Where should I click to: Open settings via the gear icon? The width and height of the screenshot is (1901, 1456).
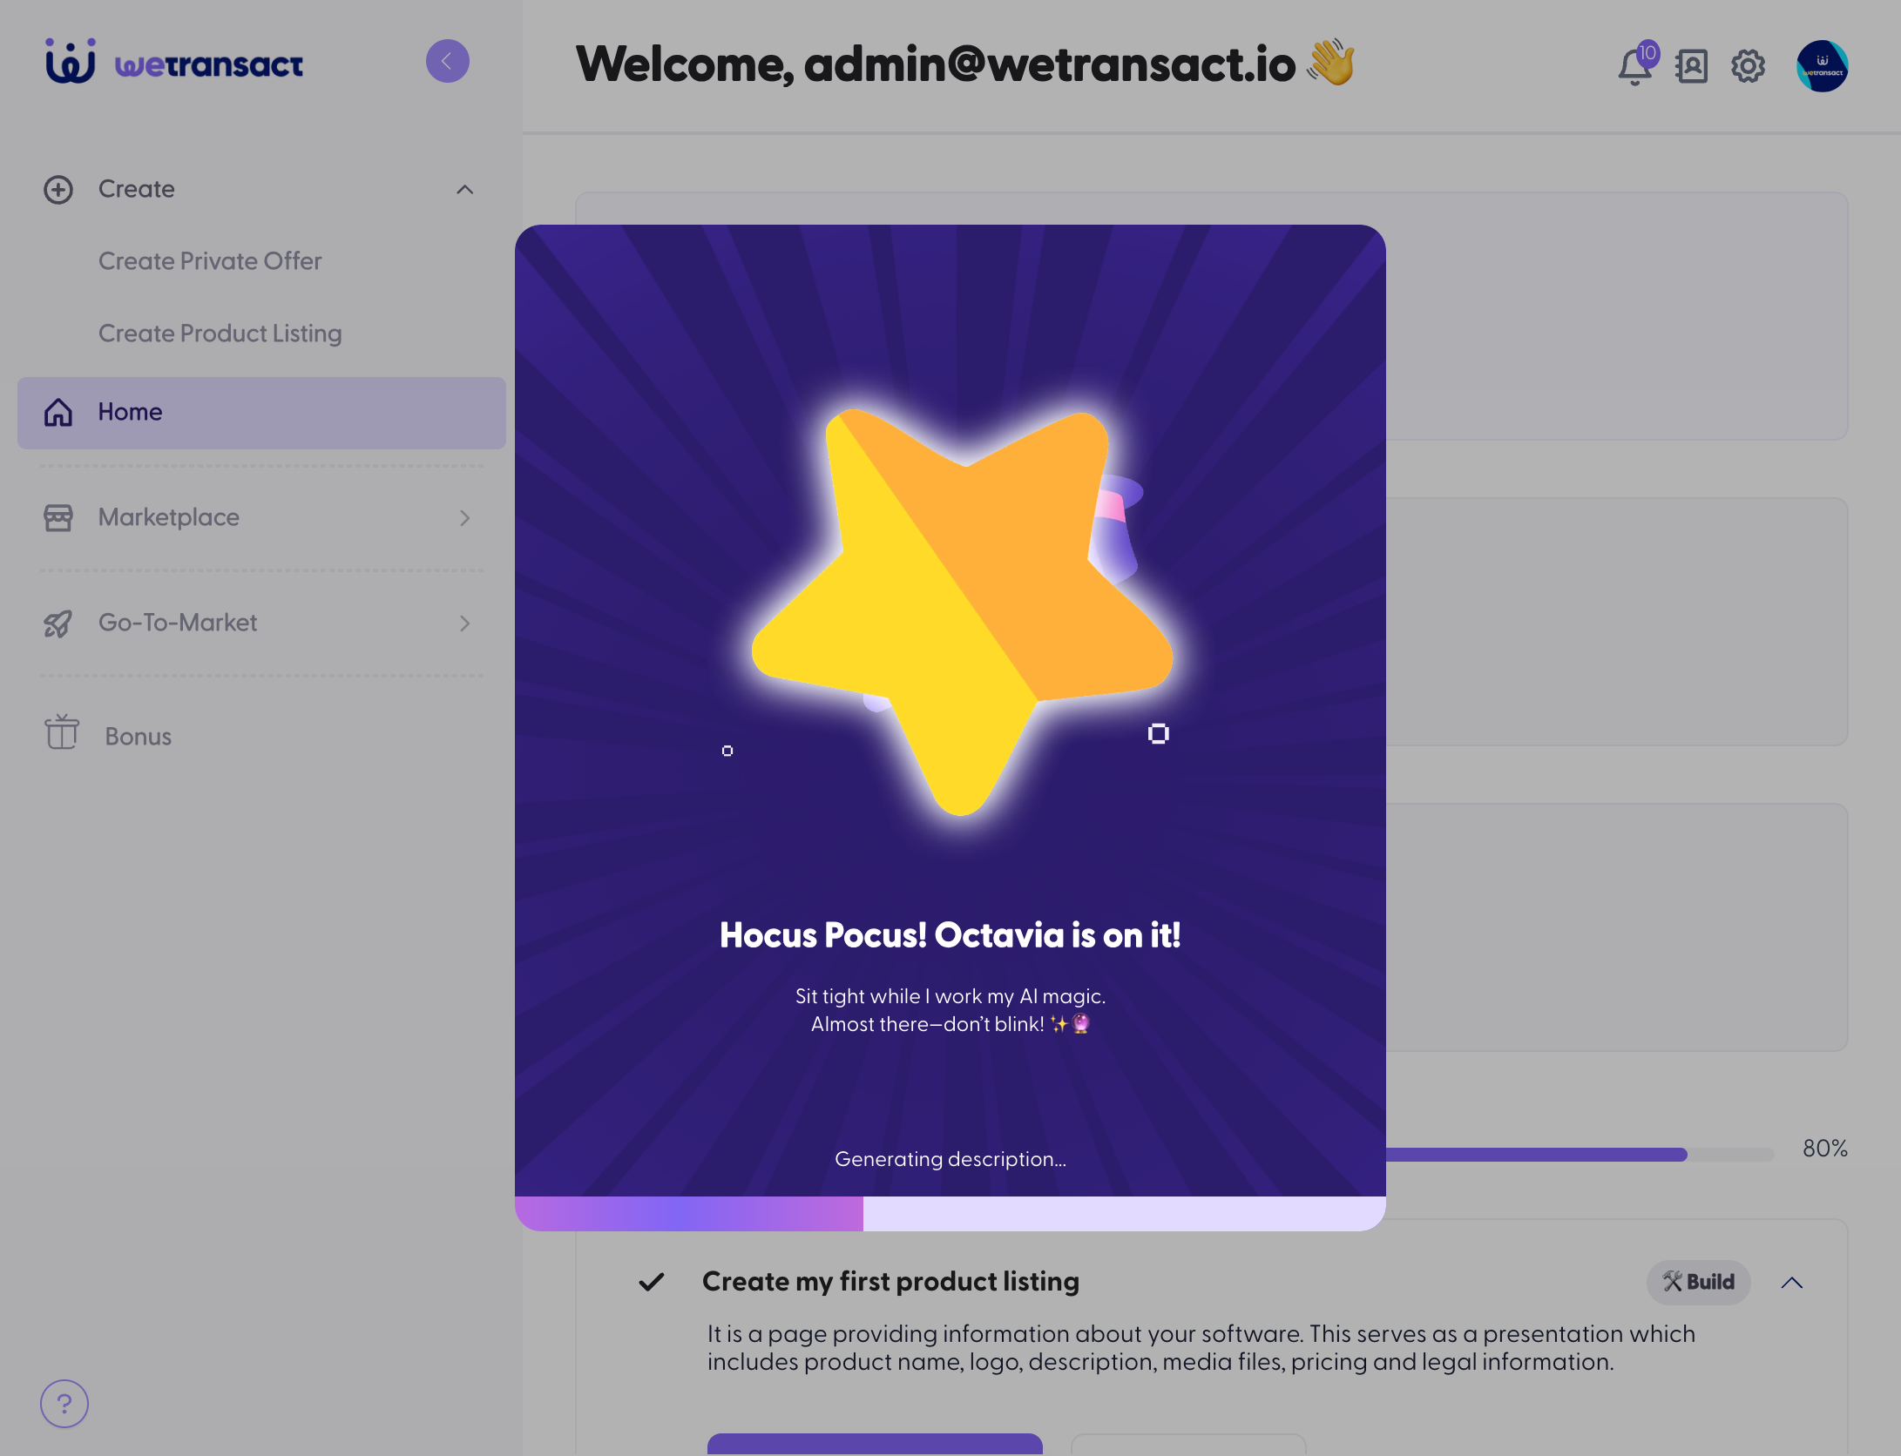pyautogui.click(x=1748, y=65)
